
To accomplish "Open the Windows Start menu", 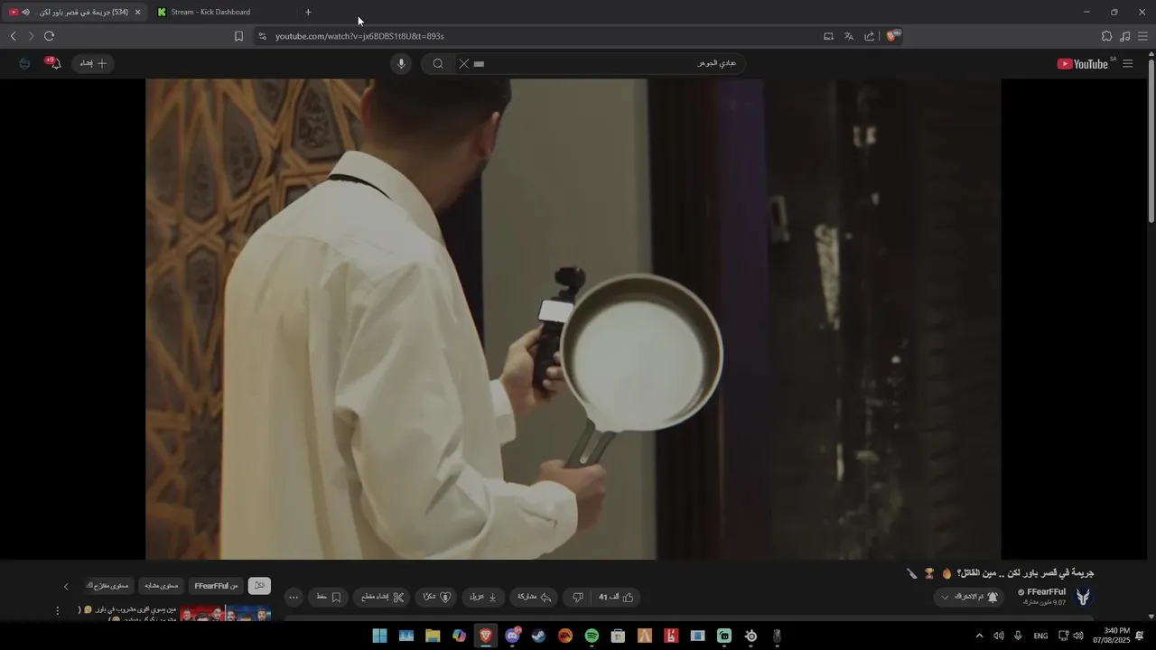I will 379,636.
